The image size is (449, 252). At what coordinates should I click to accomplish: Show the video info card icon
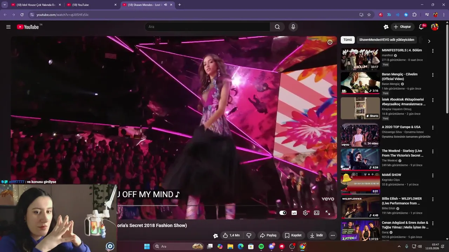tap(330, 42)
